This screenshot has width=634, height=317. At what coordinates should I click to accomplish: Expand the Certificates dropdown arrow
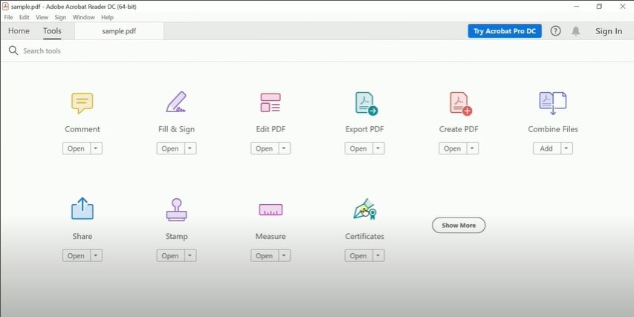point(378,255)
